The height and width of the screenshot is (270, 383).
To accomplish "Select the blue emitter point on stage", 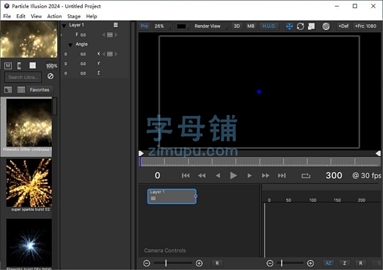I will [259, 92].
